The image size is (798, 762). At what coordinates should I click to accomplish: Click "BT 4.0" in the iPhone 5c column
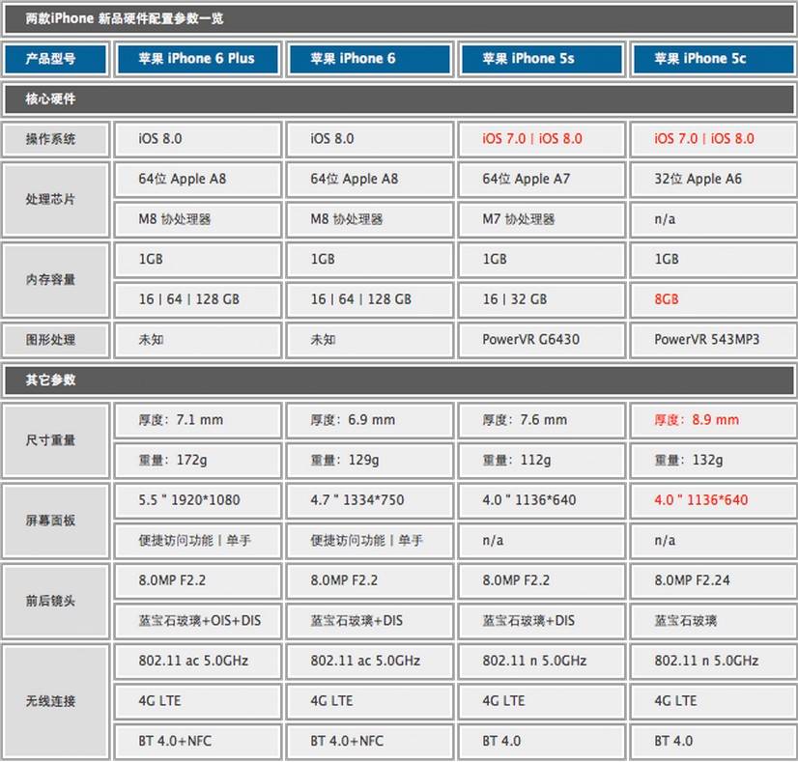click(673, 742)
